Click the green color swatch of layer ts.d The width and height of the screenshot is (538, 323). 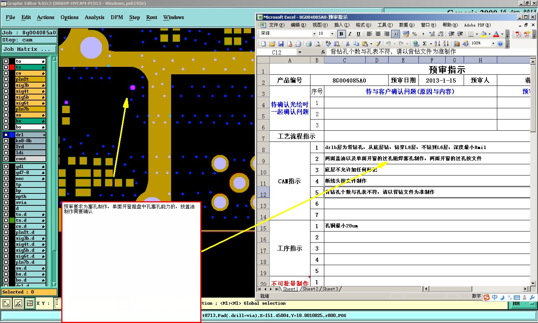12,220
